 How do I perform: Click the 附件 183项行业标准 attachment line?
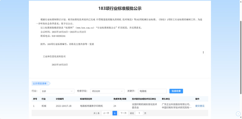coord(67,44)
